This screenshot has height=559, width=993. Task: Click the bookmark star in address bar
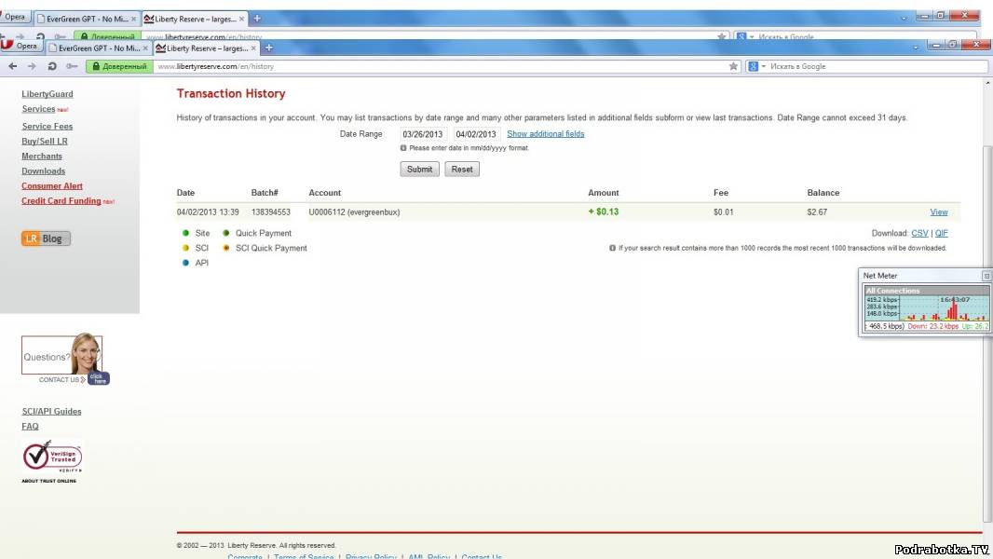tap(734, 66)
